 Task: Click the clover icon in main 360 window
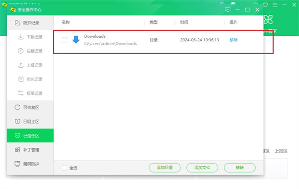[268, 19]
